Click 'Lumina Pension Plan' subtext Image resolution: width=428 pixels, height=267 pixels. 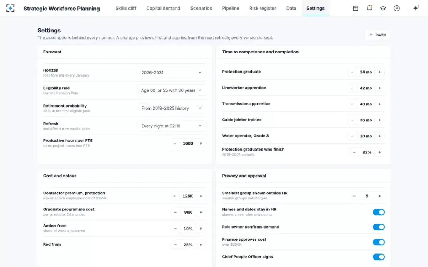tap(60, 93)
